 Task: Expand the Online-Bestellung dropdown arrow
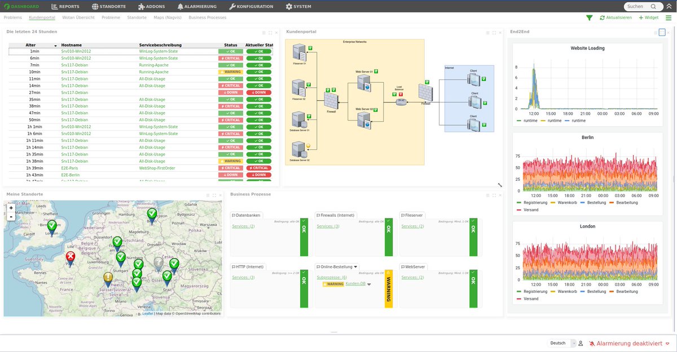click(356, 267)
